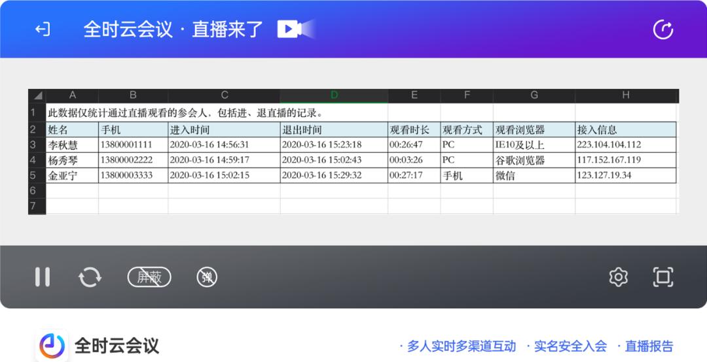Click duration cell 00:26:47
Image resolution: width=707 pixels, height=362 pixels.
click(x=414, y=145)
